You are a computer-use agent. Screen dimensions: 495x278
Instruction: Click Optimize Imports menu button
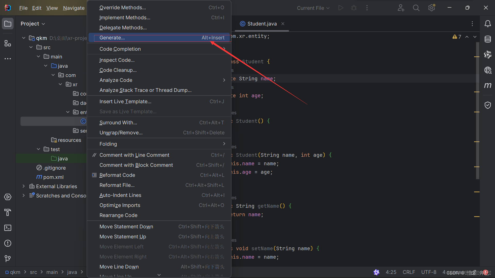[x=120, y=205]
